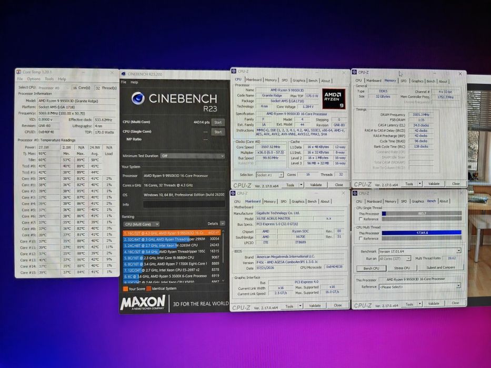Click the Tools button in the CPU-Z window on the Bench tab
The height and width of the screenshot is (368, 491).
pos(409,304)
